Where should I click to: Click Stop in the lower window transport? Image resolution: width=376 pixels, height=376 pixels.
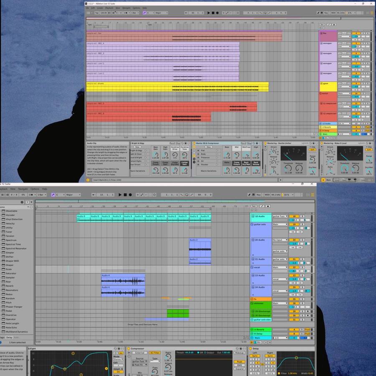(125, 195)
